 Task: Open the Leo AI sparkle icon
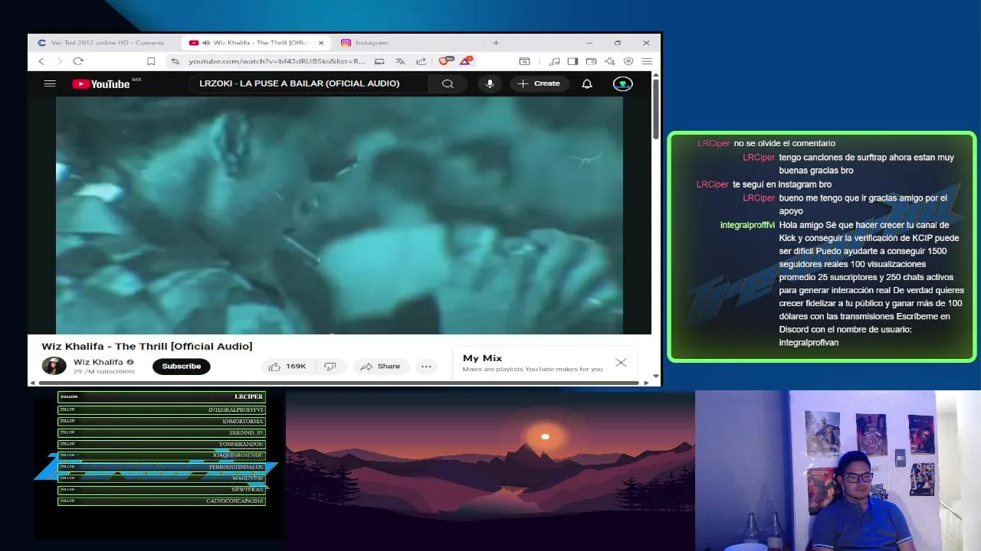pyautogui.click(x=610, y=61)
